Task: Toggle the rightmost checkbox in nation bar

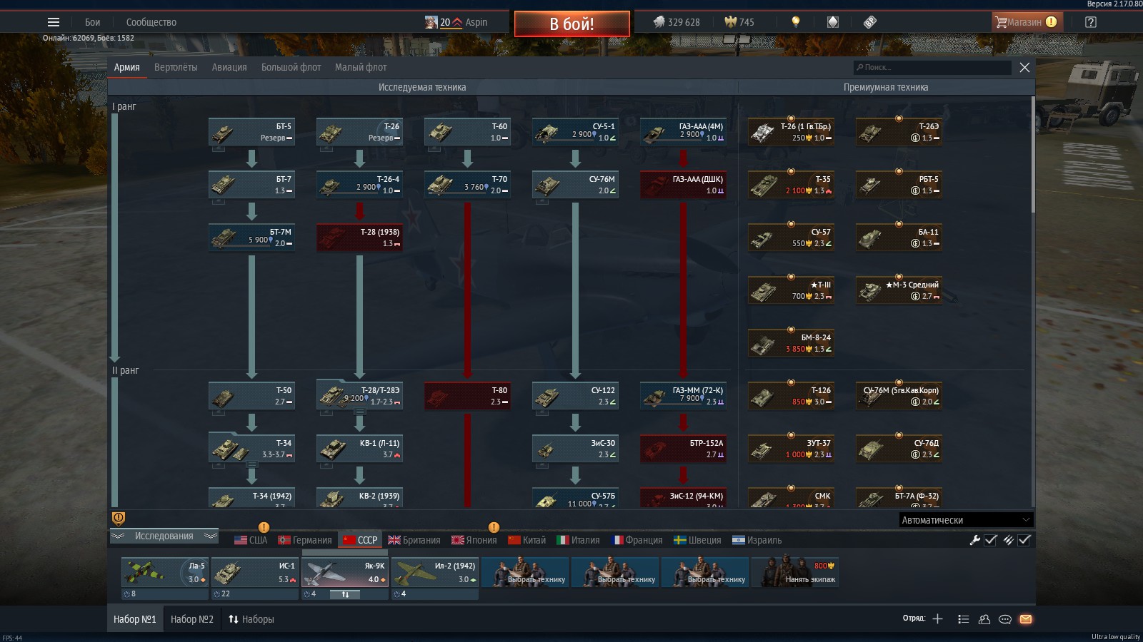Action: click(x=1024, y=540)
